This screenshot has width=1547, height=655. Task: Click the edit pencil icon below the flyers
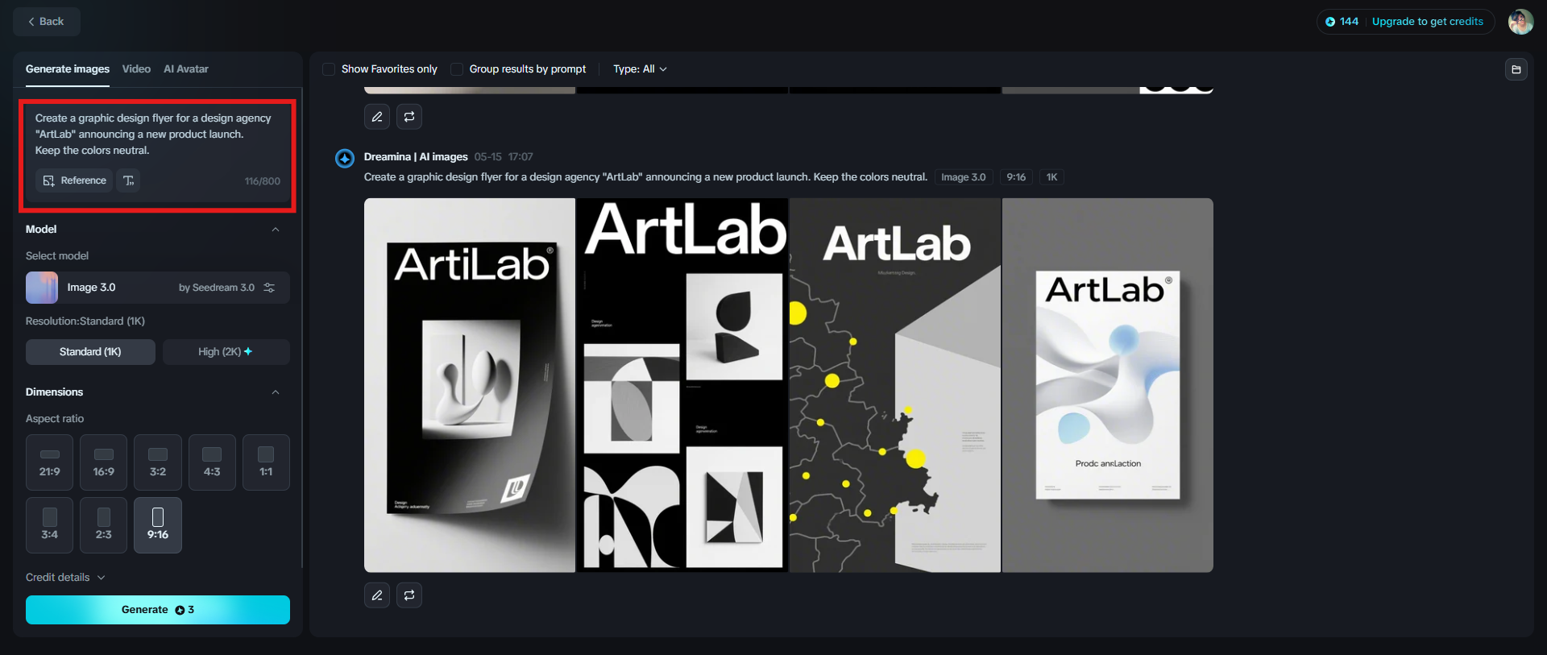[377, 595]
